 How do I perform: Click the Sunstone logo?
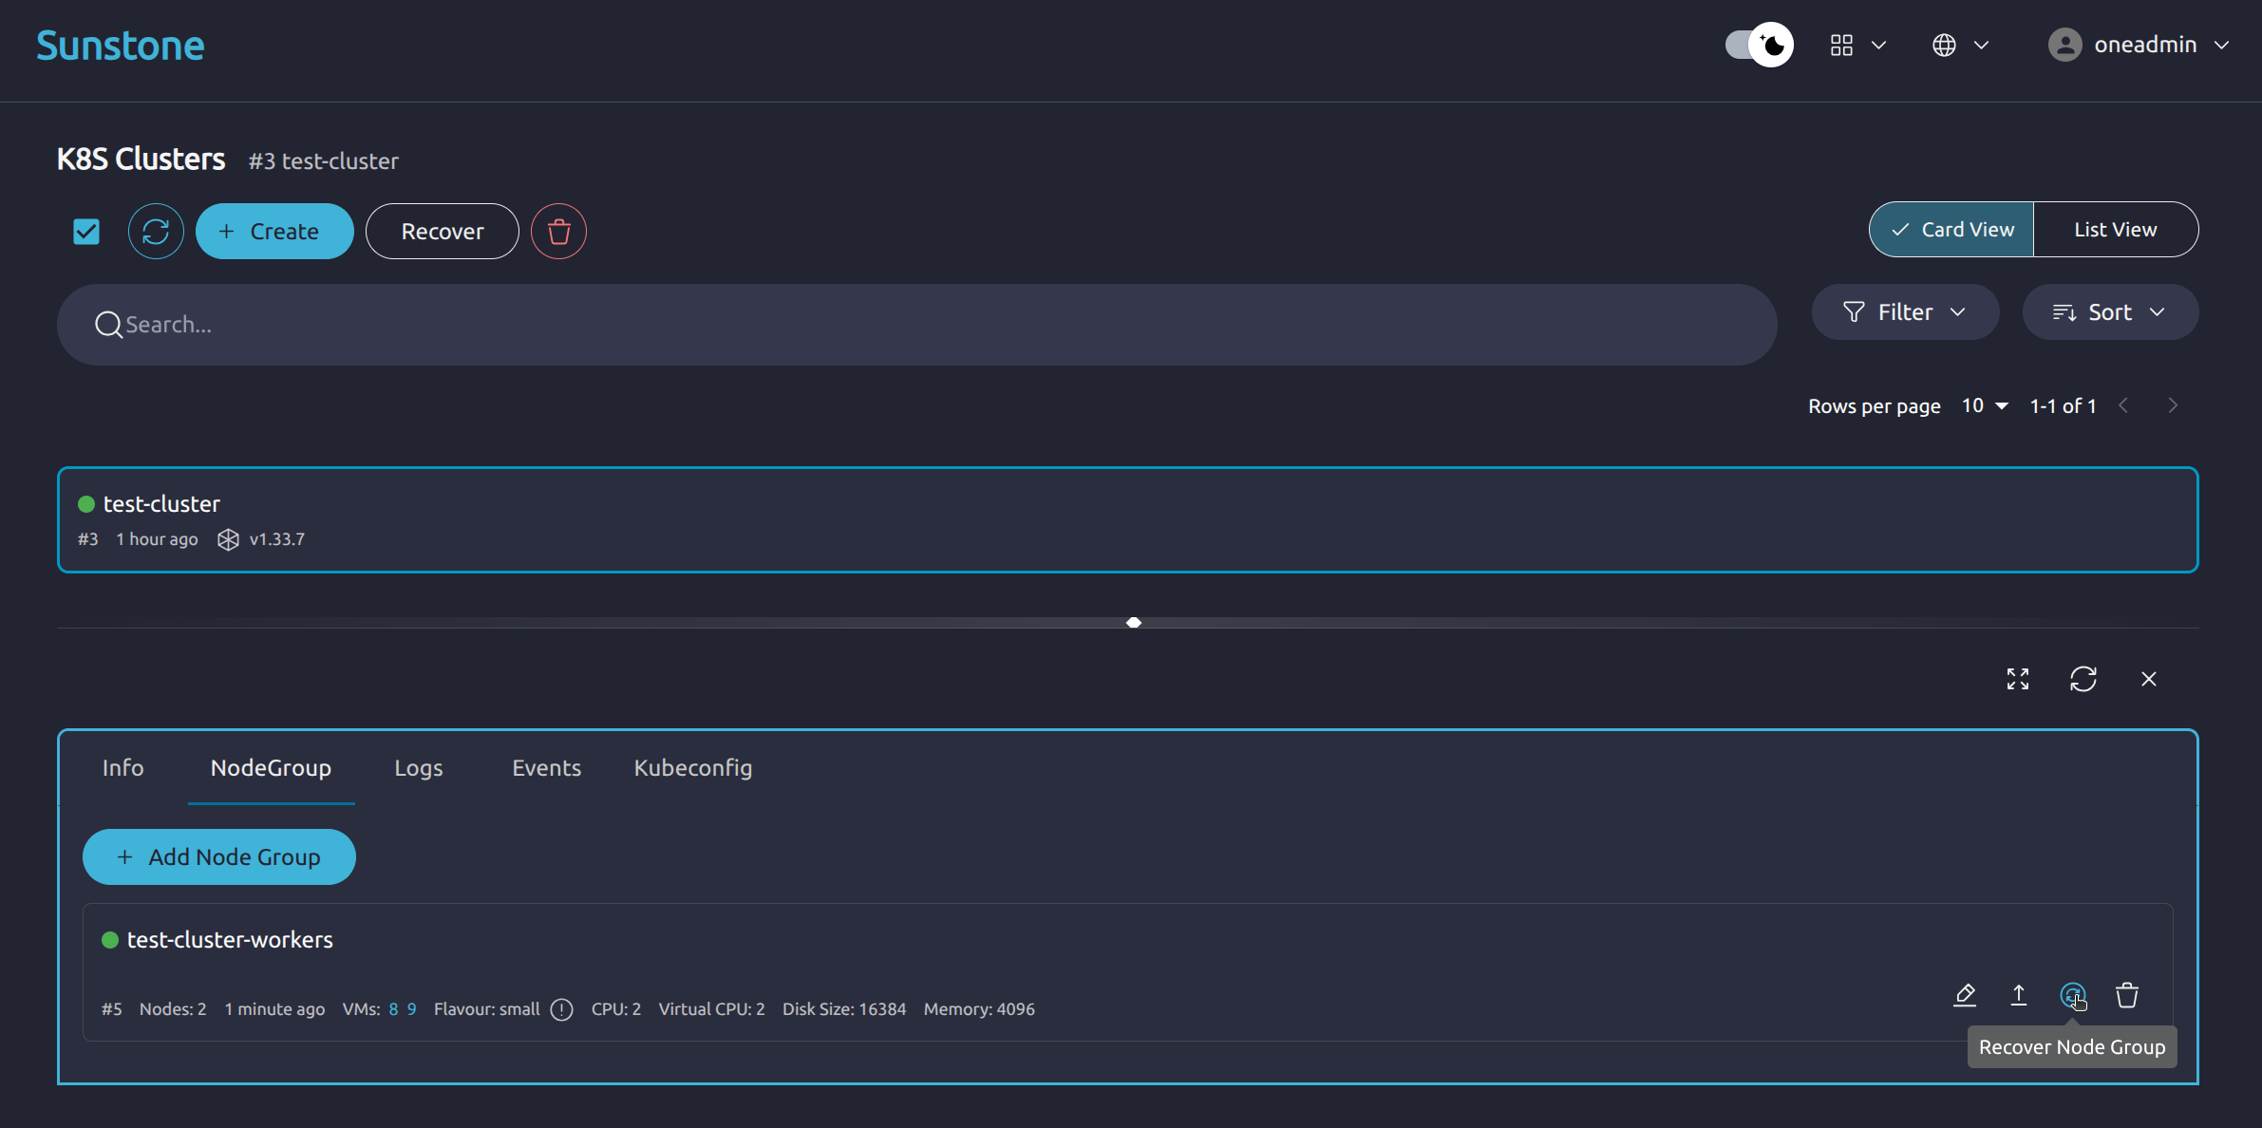[121, 46]
